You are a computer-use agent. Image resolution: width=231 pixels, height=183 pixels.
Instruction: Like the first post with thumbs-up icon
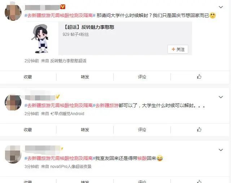[x=199, y=77]
